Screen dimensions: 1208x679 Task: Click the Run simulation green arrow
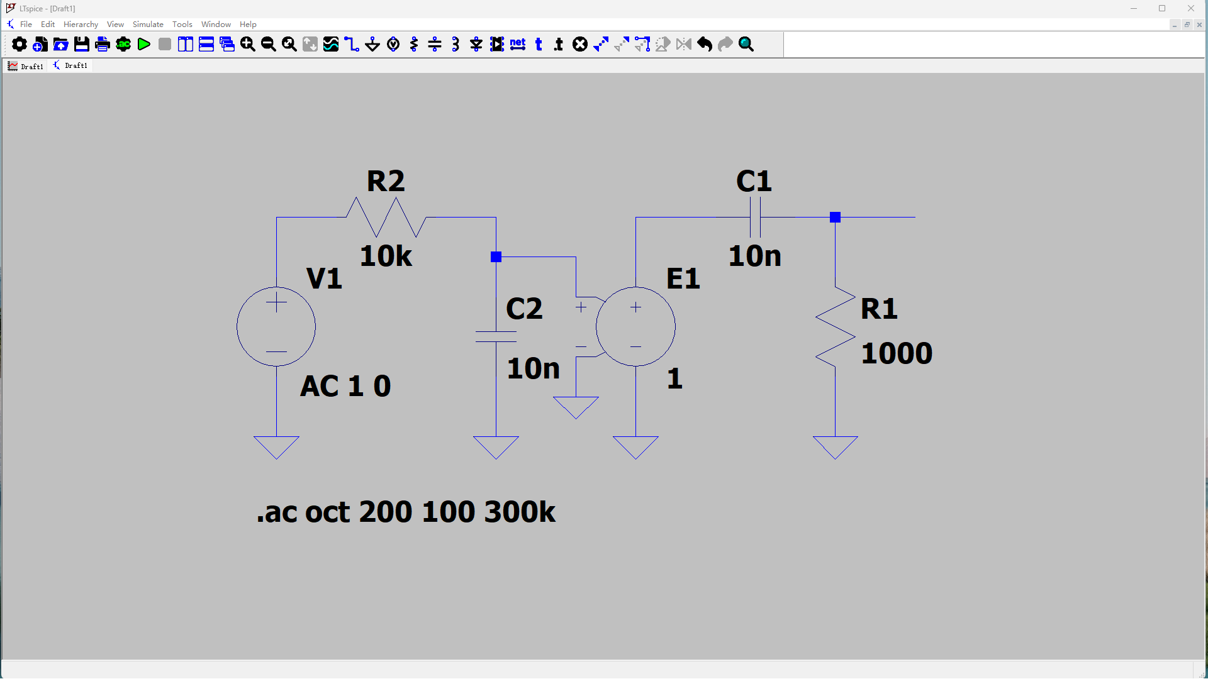coord(144,44)
